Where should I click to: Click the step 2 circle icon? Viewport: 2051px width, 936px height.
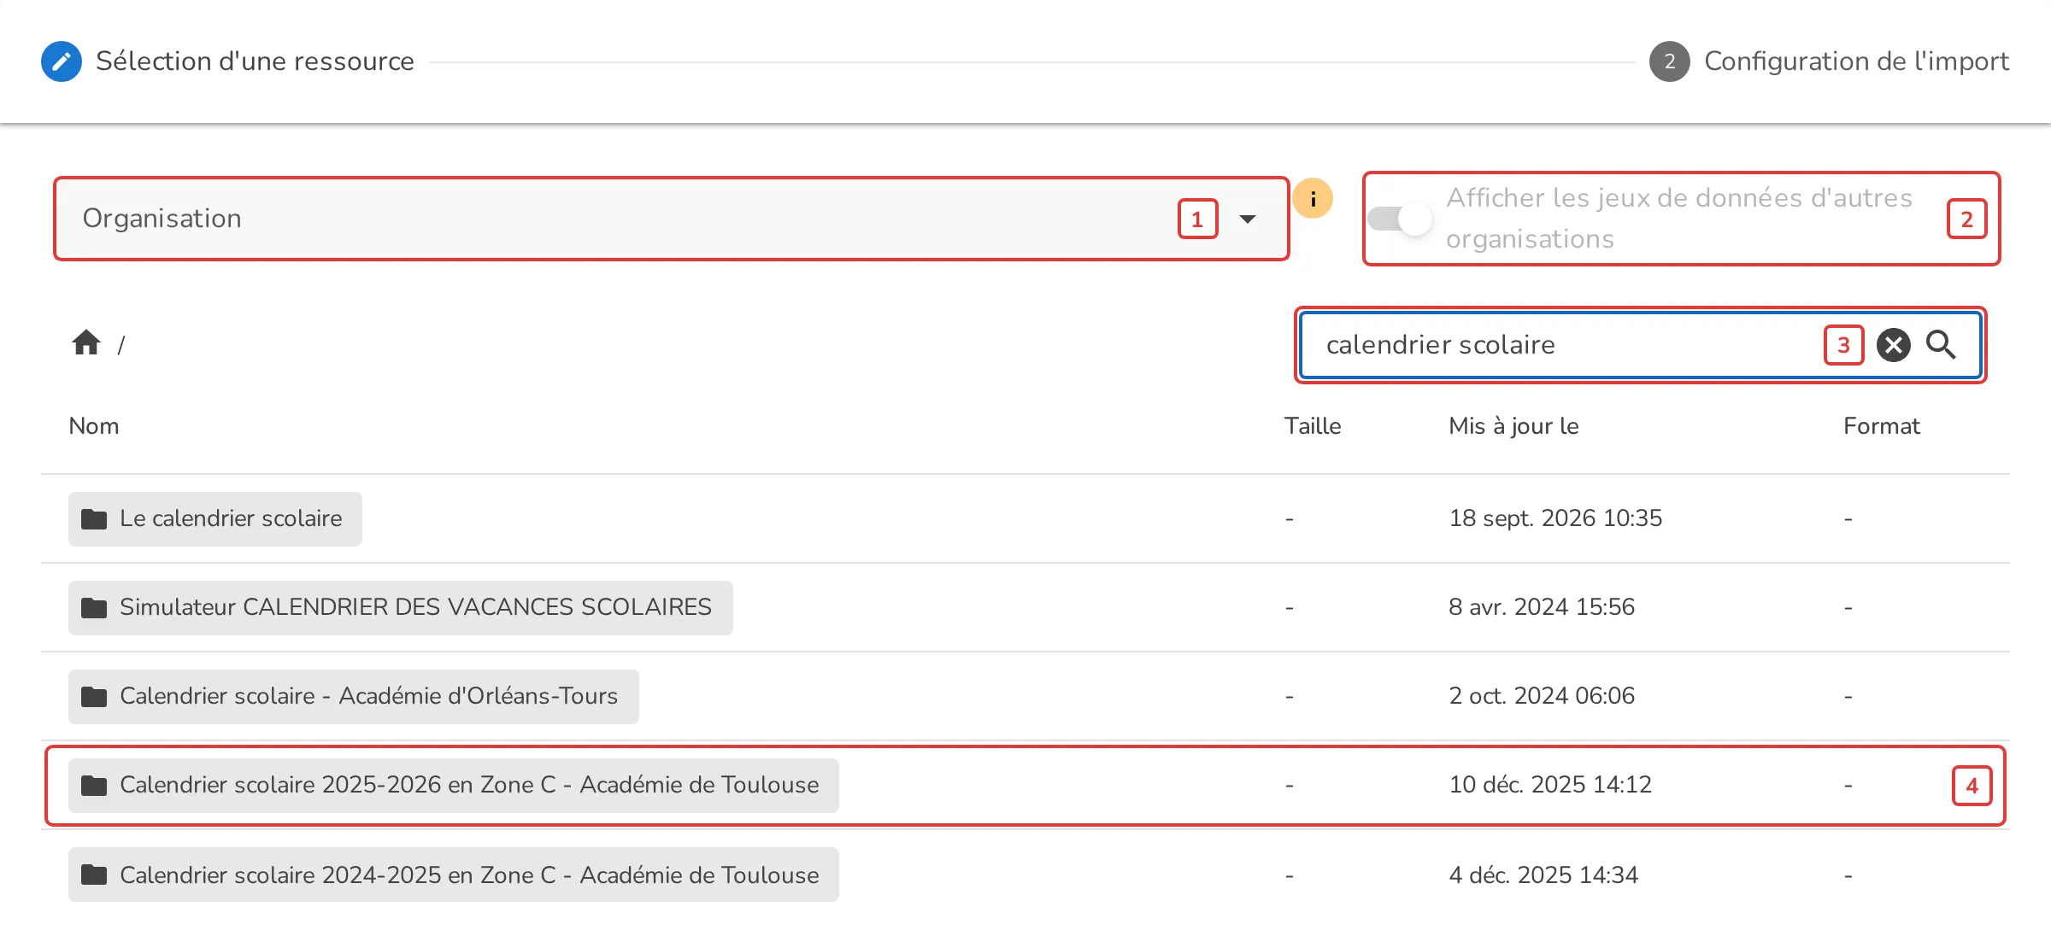(1669, 61)
